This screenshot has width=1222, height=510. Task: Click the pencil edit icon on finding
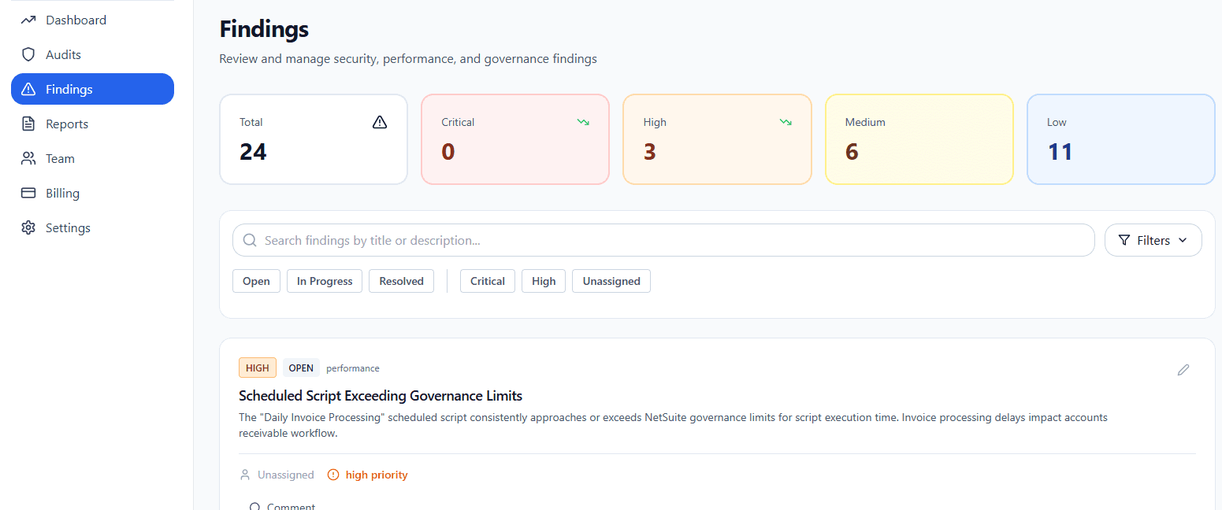1183,369
